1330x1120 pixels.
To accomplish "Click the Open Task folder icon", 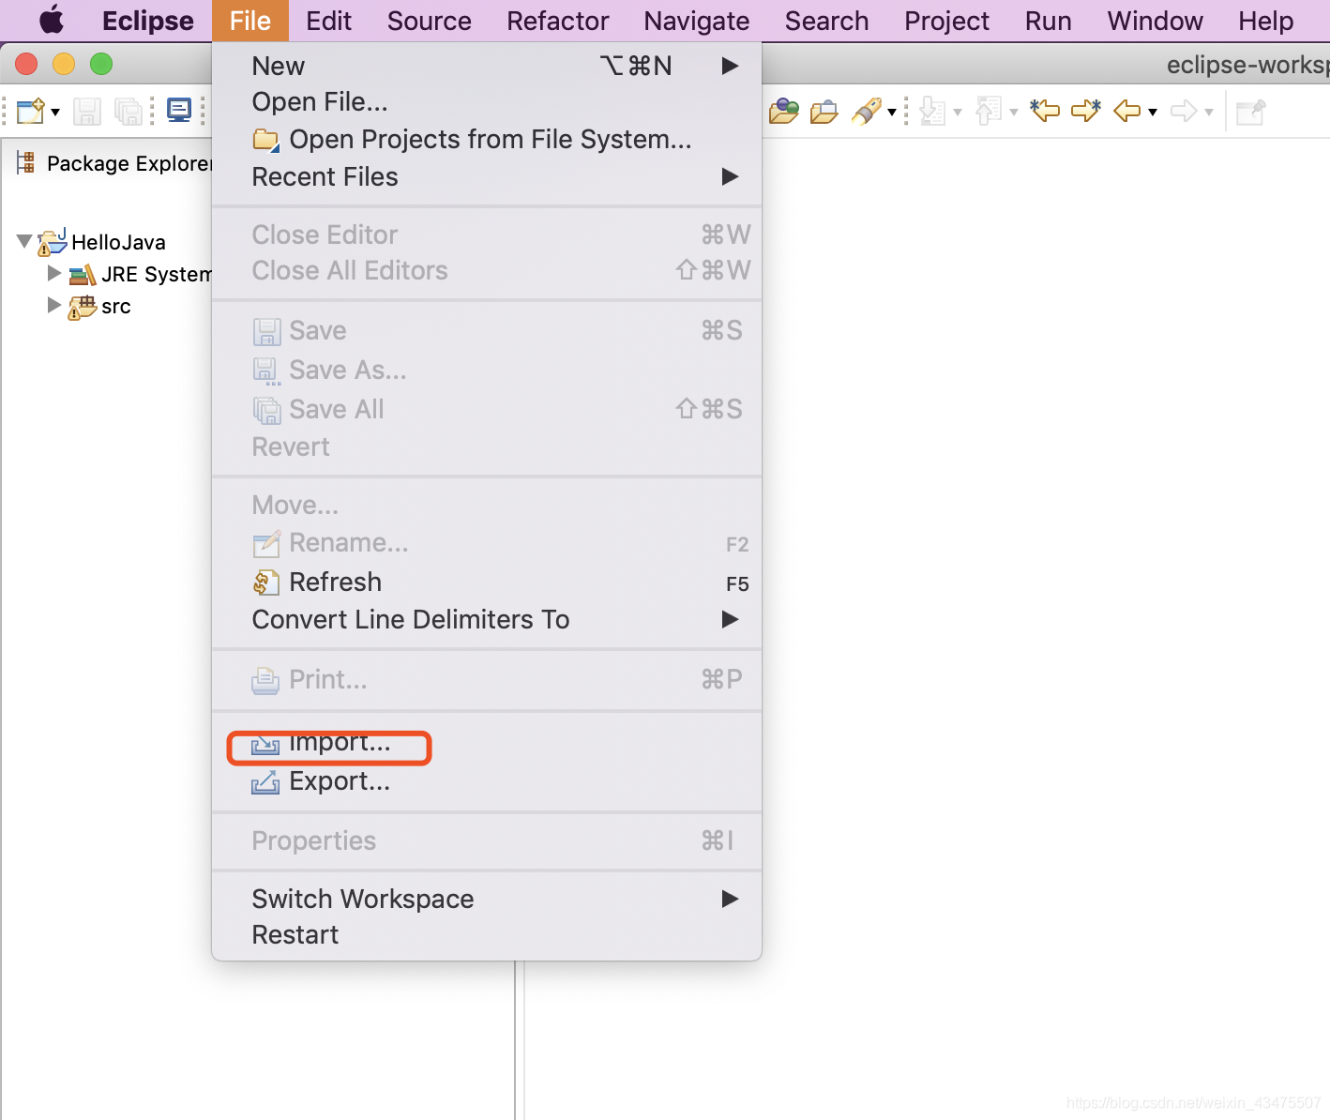I will point(824,112).
